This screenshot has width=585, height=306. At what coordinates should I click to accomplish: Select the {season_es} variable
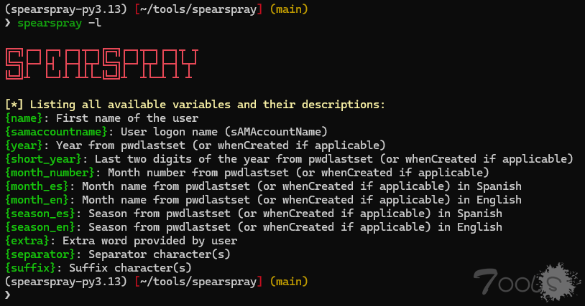click(x=43, y=214)
